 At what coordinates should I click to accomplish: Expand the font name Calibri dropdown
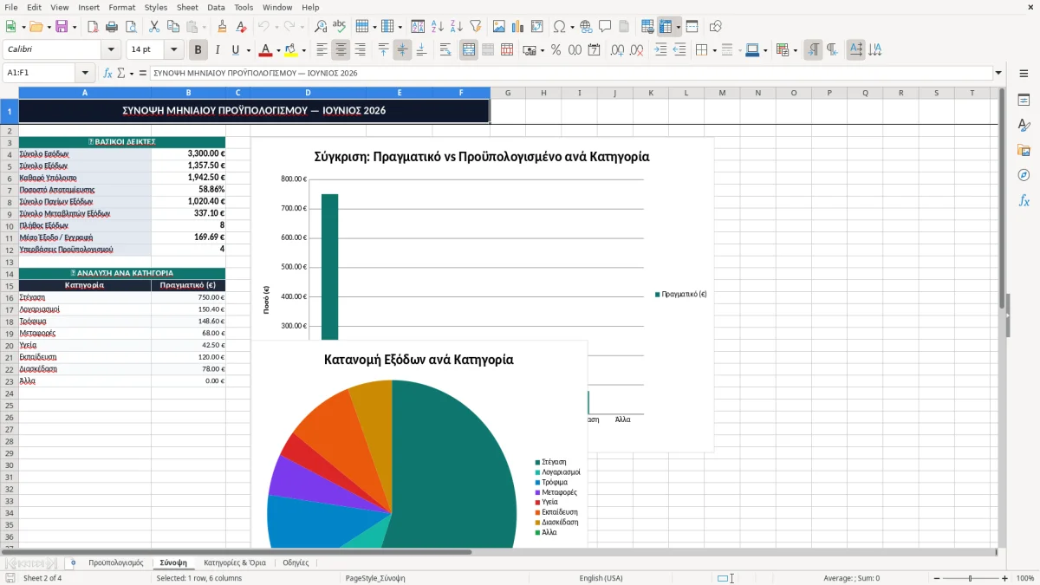(x=110, y=50)
